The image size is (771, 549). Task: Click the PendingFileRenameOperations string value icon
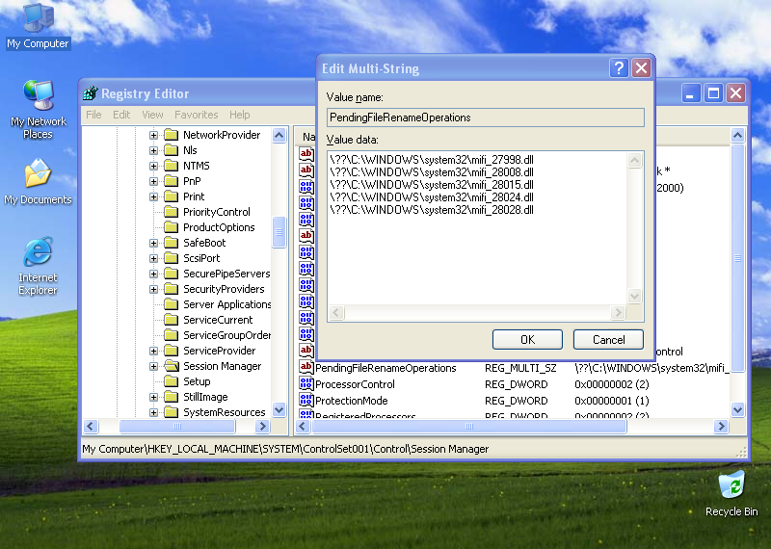[306, 367]
